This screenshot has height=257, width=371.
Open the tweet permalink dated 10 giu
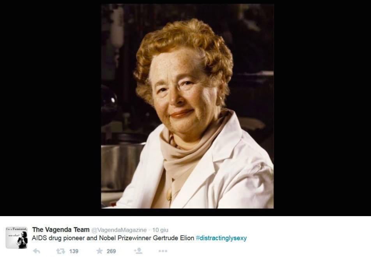point(160,230)
